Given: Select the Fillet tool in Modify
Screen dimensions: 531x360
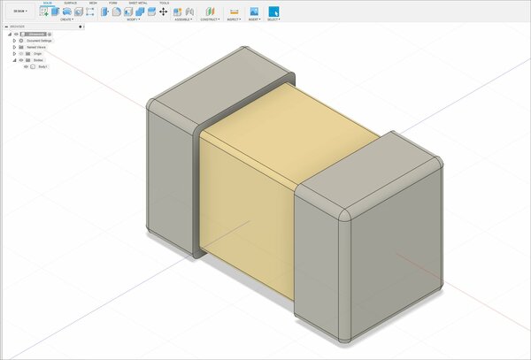Looking at the screenshot, I should (x=117, y=11).
